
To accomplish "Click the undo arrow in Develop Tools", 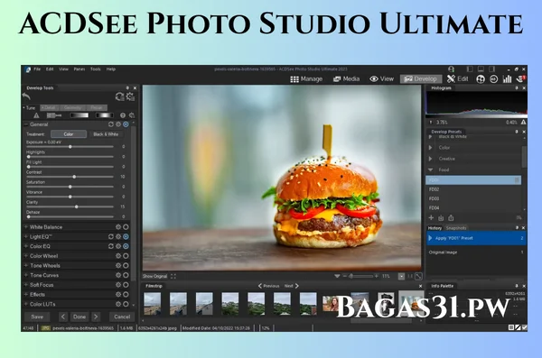I will (x=26, y=96).
